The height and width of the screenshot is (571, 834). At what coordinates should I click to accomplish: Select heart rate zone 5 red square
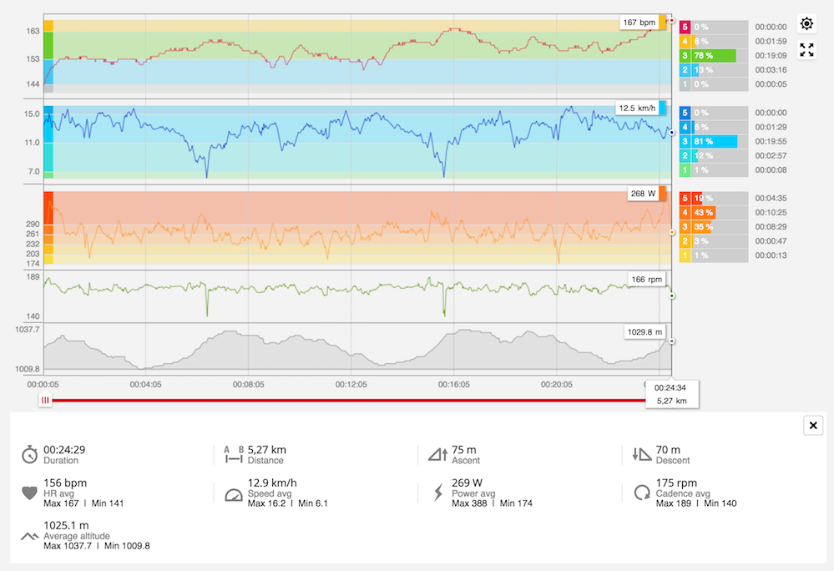(685, 28)
